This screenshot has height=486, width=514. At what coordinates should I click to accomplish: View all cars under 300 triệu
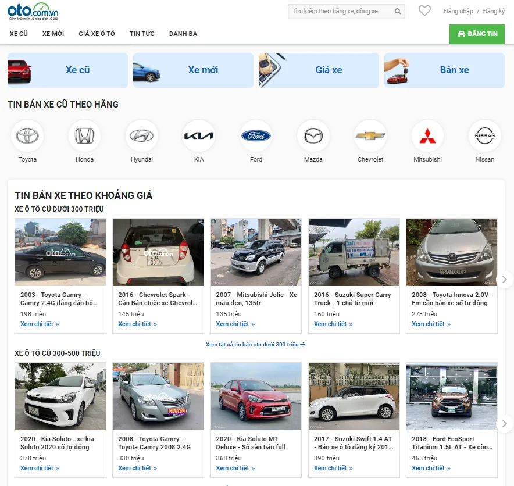point(256,344)
